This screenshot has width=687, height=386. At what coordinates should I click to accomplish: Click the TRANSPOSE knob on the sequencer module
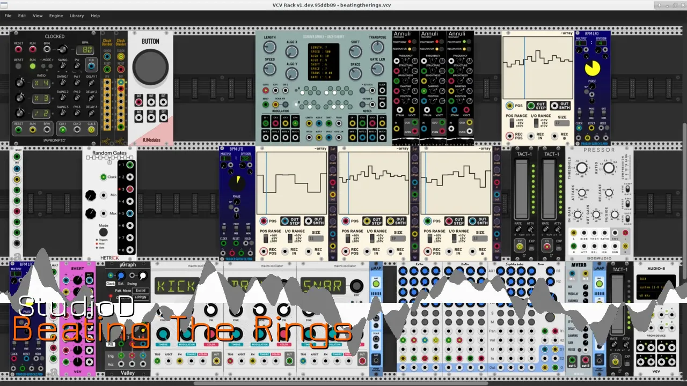point(377,48)
